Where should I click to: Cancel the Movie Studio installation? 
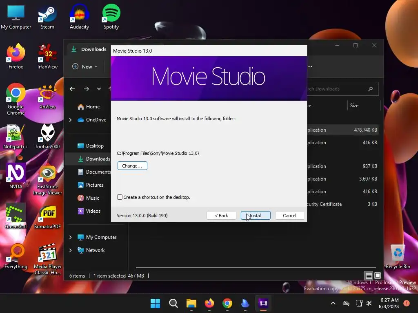click(x=289, y=216)
